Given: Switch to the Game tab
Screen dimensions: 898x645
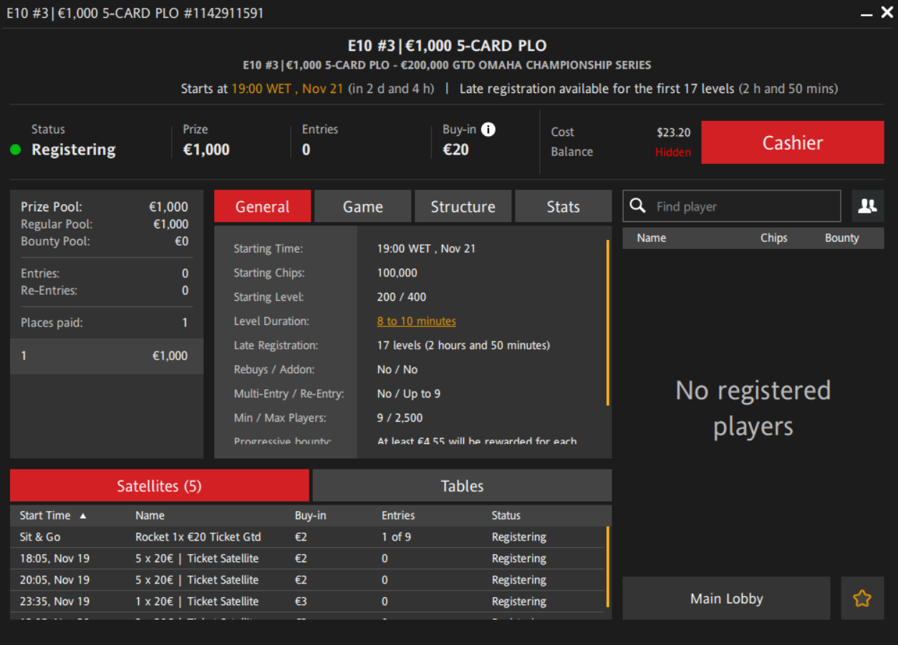Looking at the screenshot, I should point(362,206).
